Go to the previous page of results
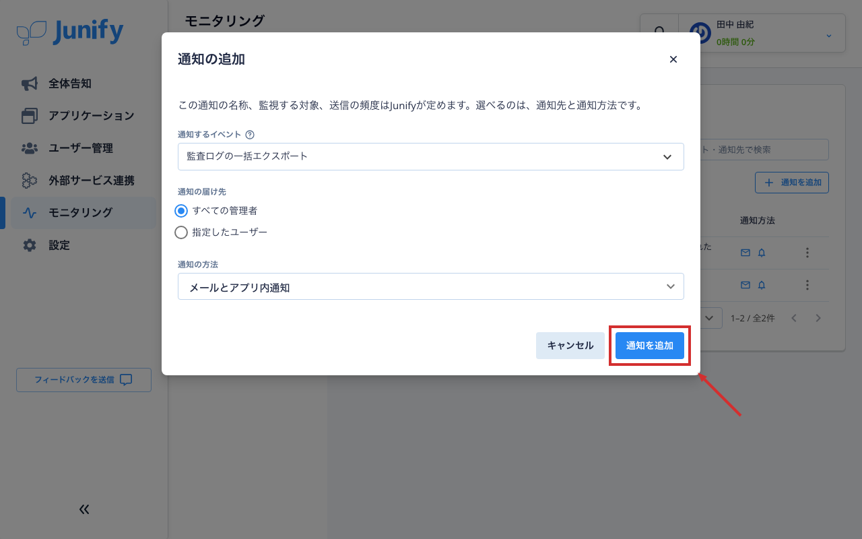Image resolution: width=862 pixels, height=539 pixels. point(794,318)
